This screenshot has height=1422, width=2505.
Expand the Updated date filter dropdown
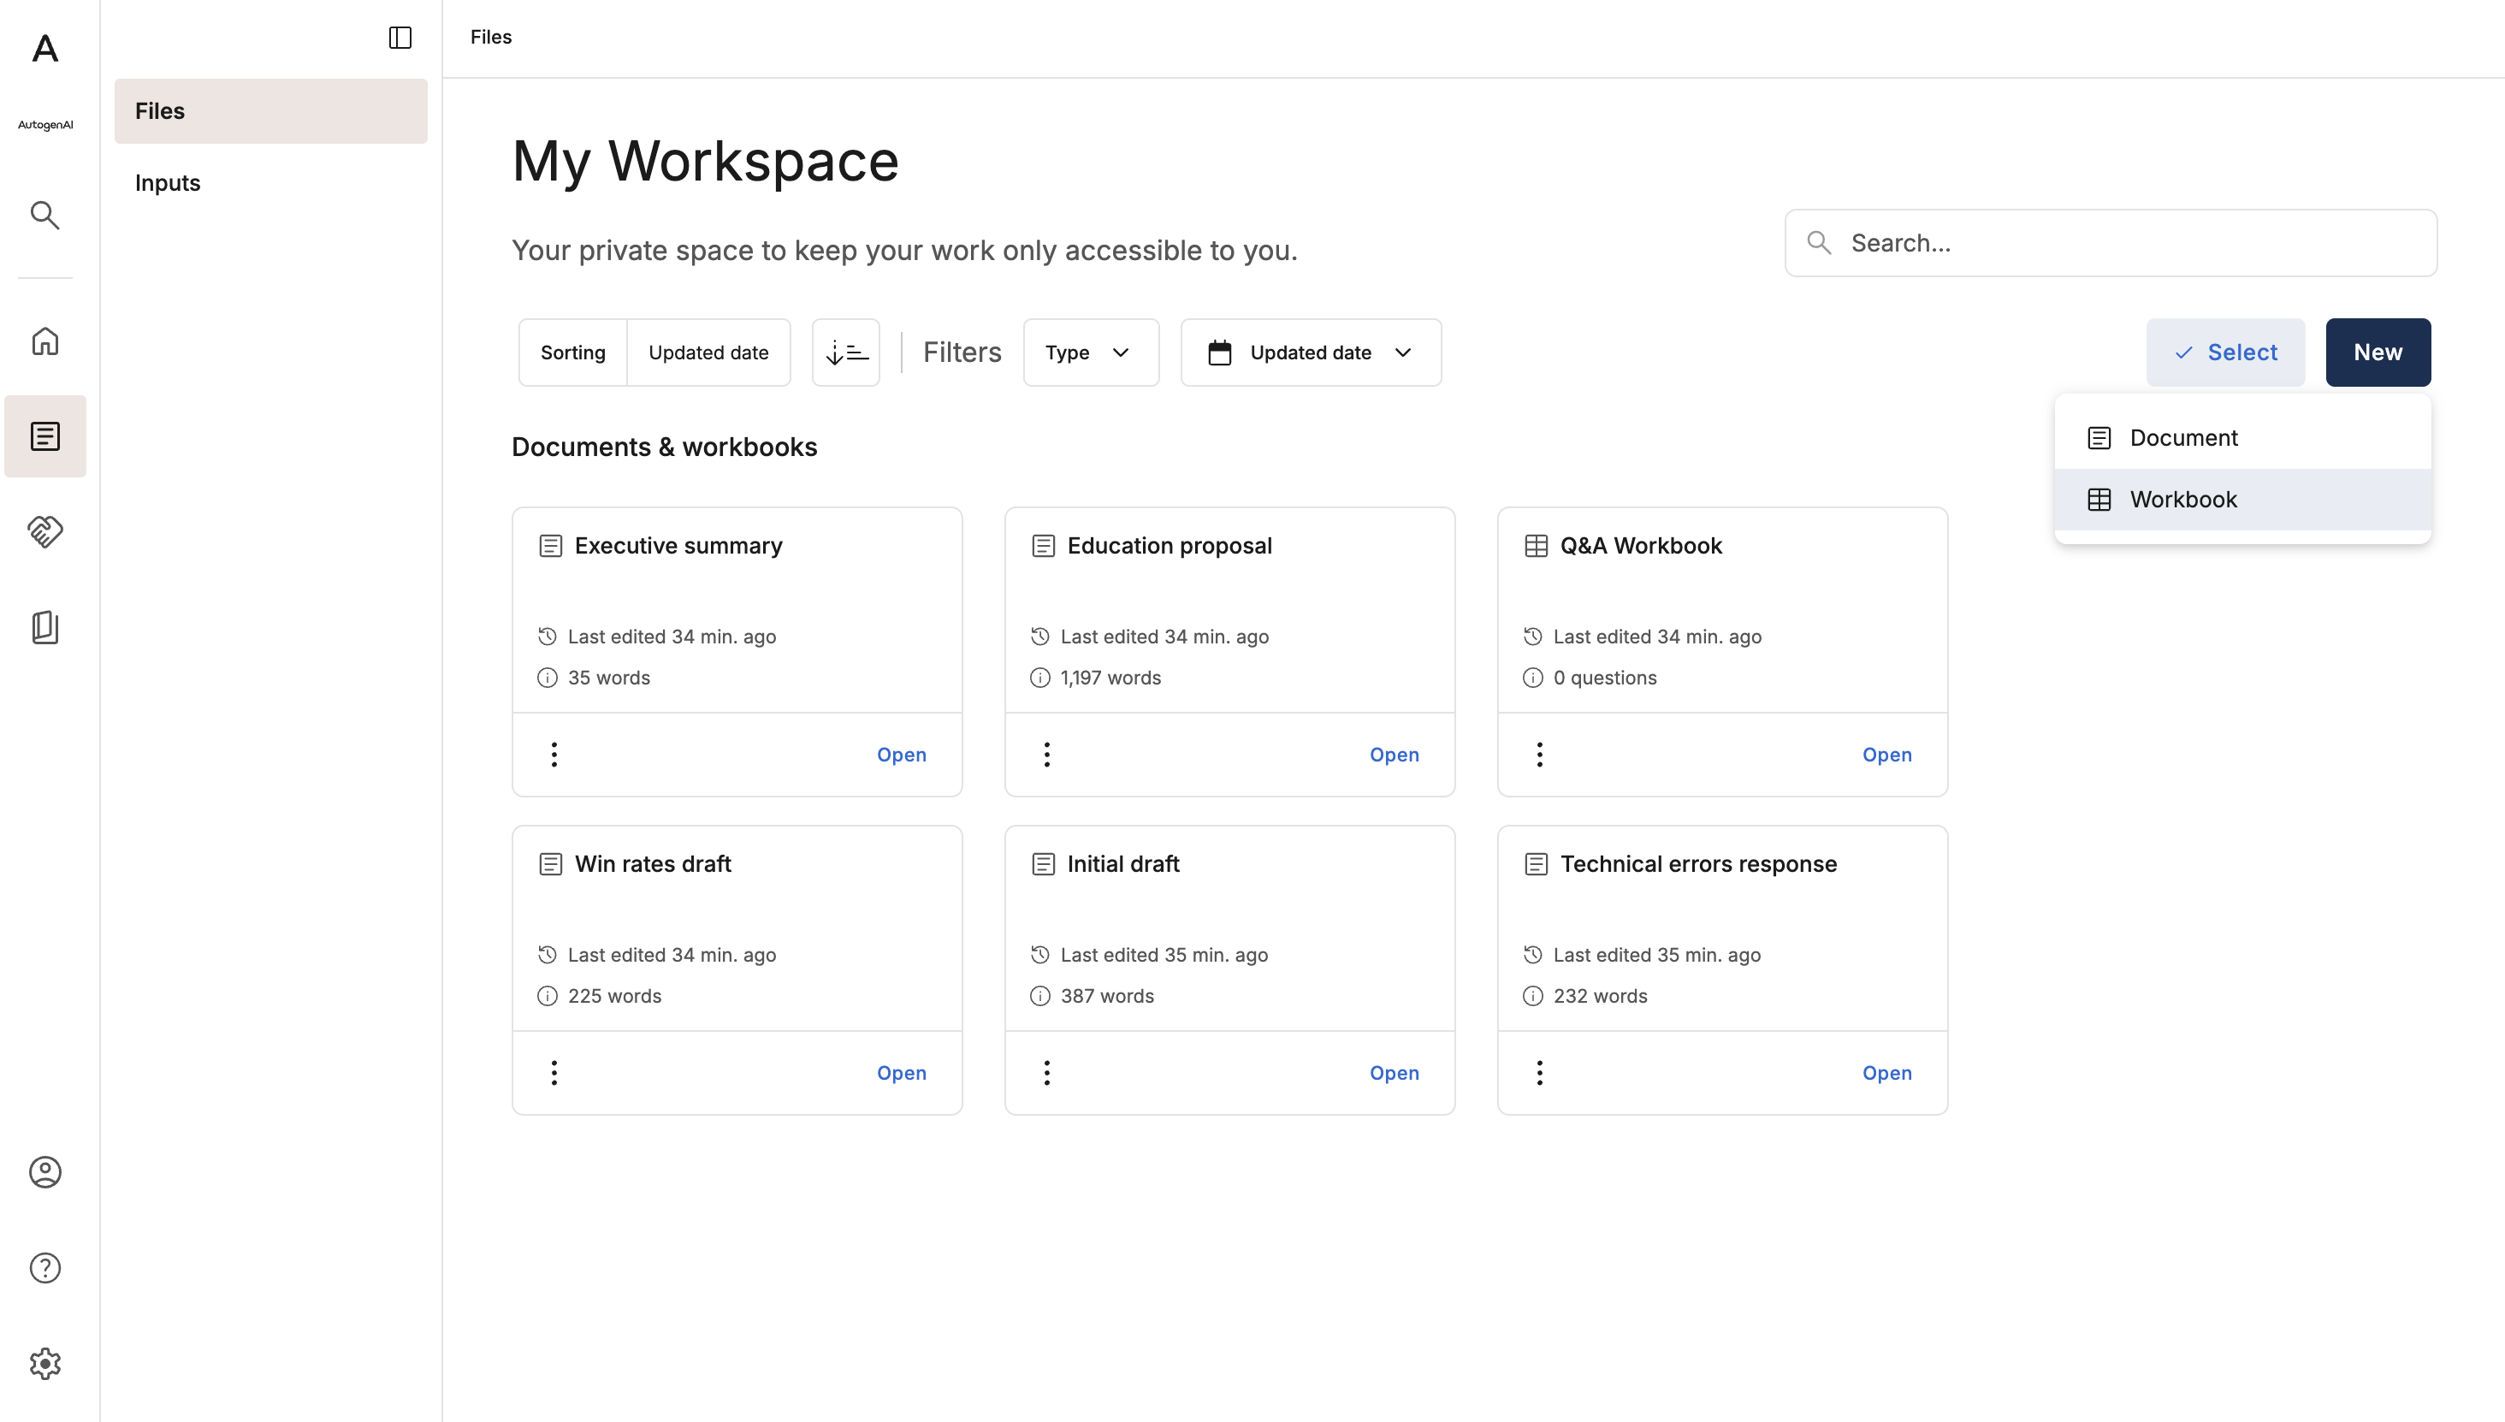(1310, 352)
